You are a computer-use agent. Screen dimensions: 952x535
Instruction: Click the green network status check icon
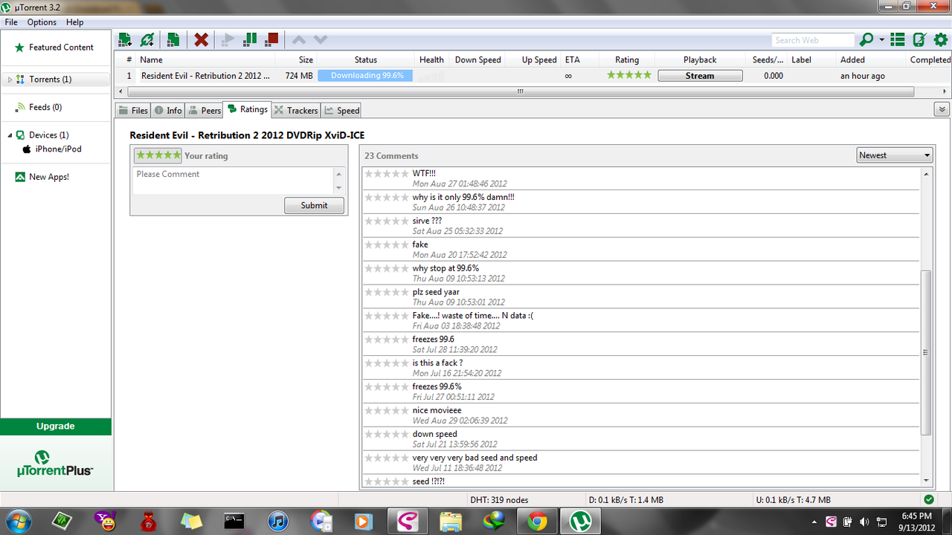click(x=929, y=499)
